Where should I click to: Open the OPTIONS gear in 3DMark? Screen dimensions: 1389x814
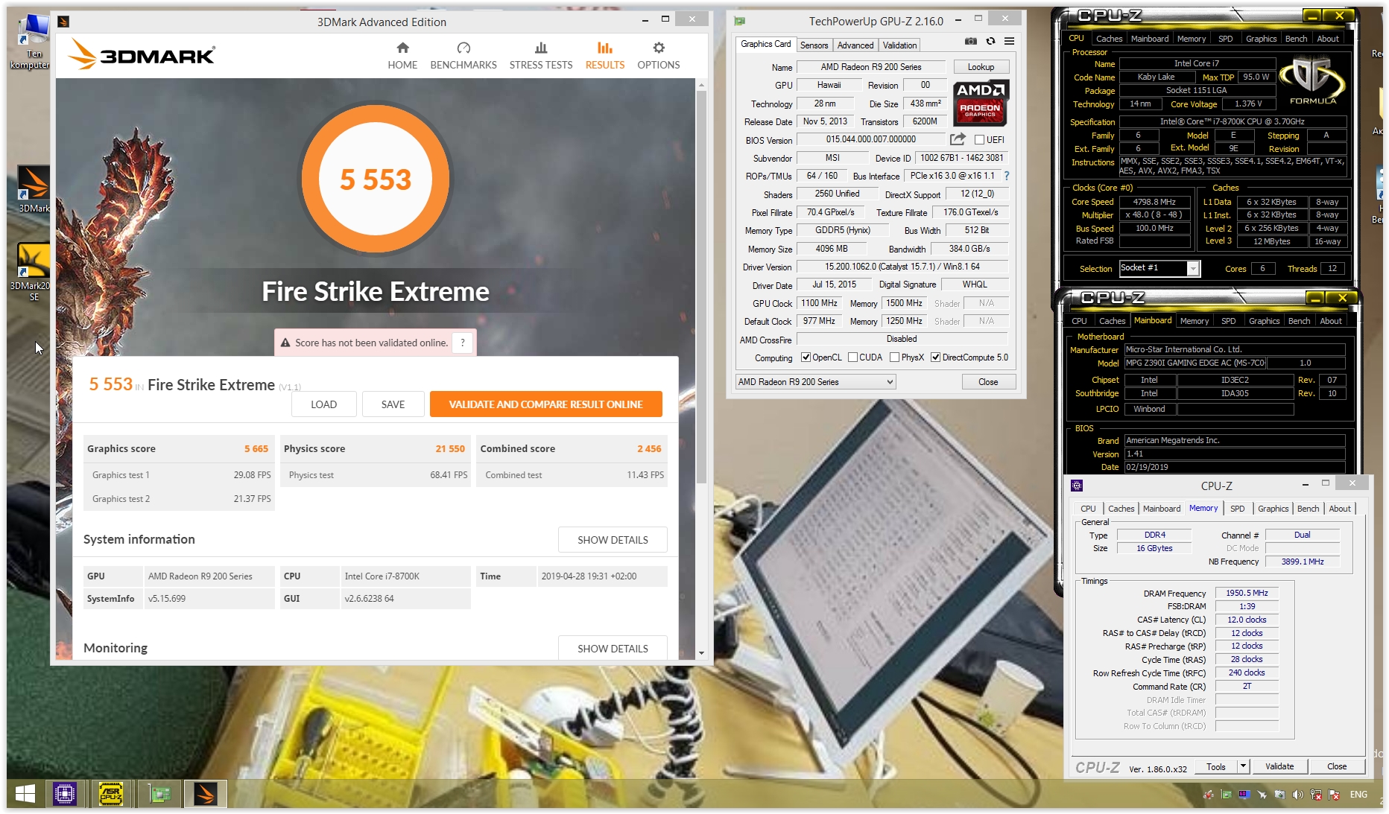point(659,48)
